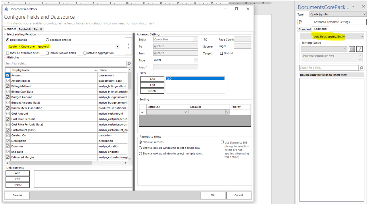Enable show all available fields
Screen dimensions: 367x204
point(7,53)
